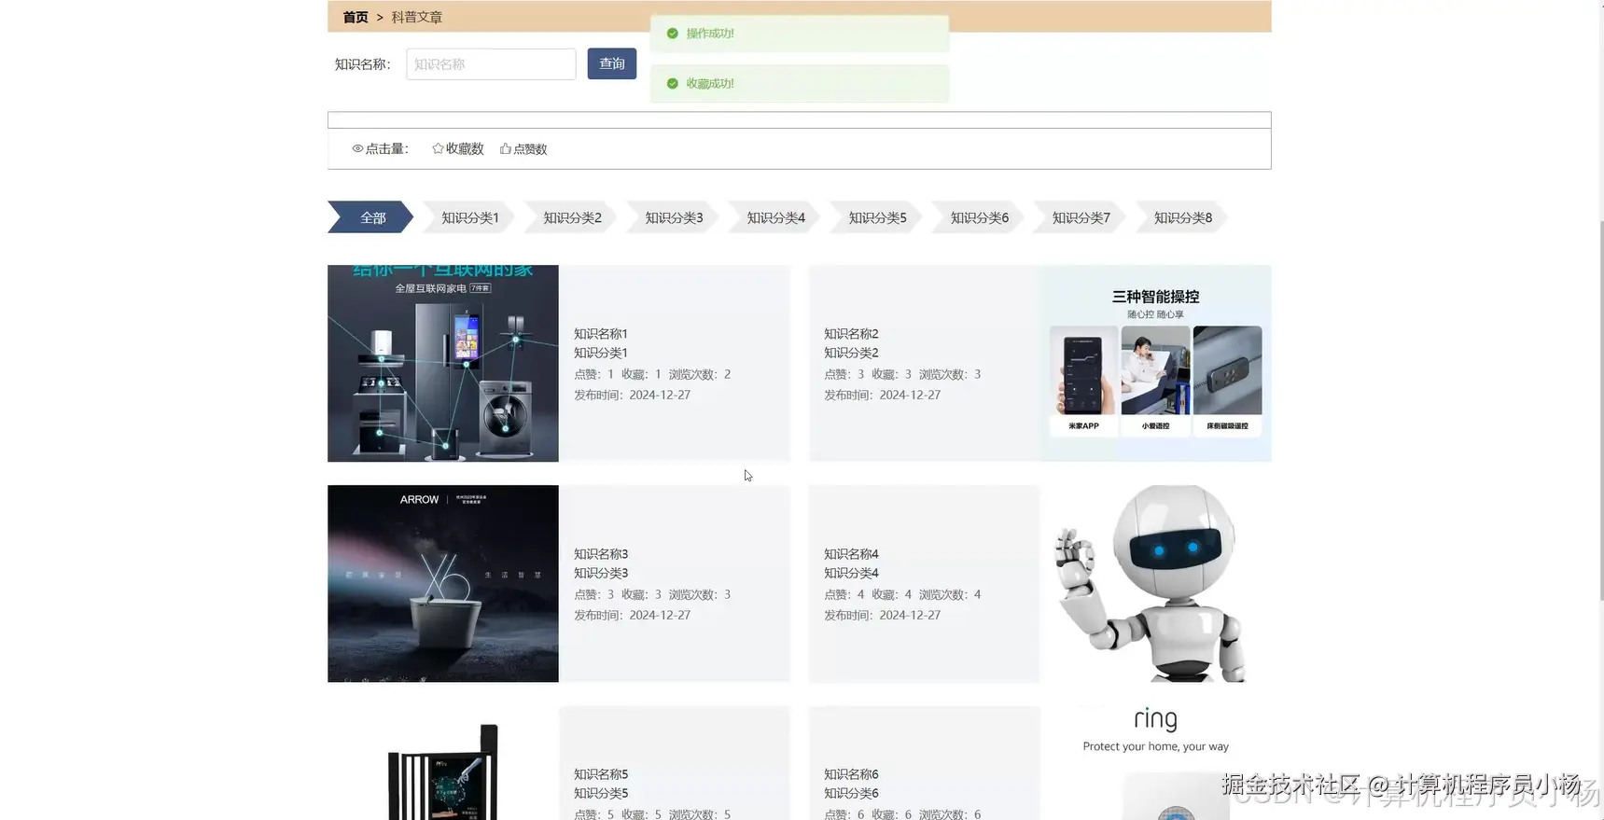Click the page vertical scrollbar

click(x=1601, y=410)
